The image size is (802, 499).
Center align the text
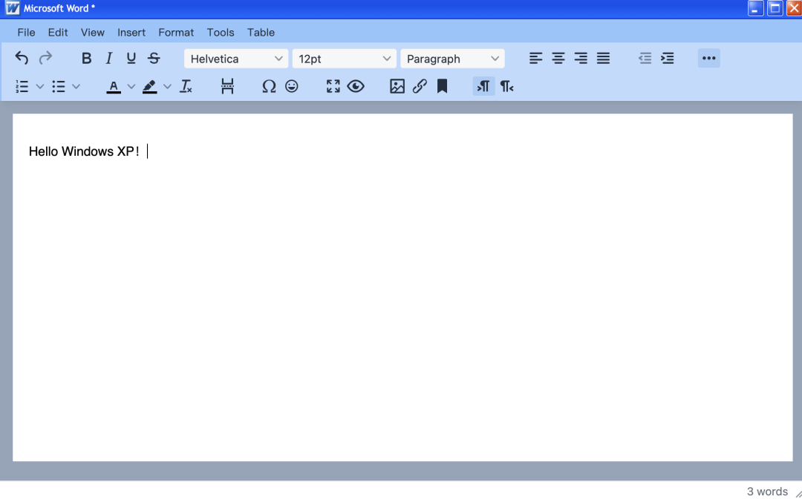558,58
